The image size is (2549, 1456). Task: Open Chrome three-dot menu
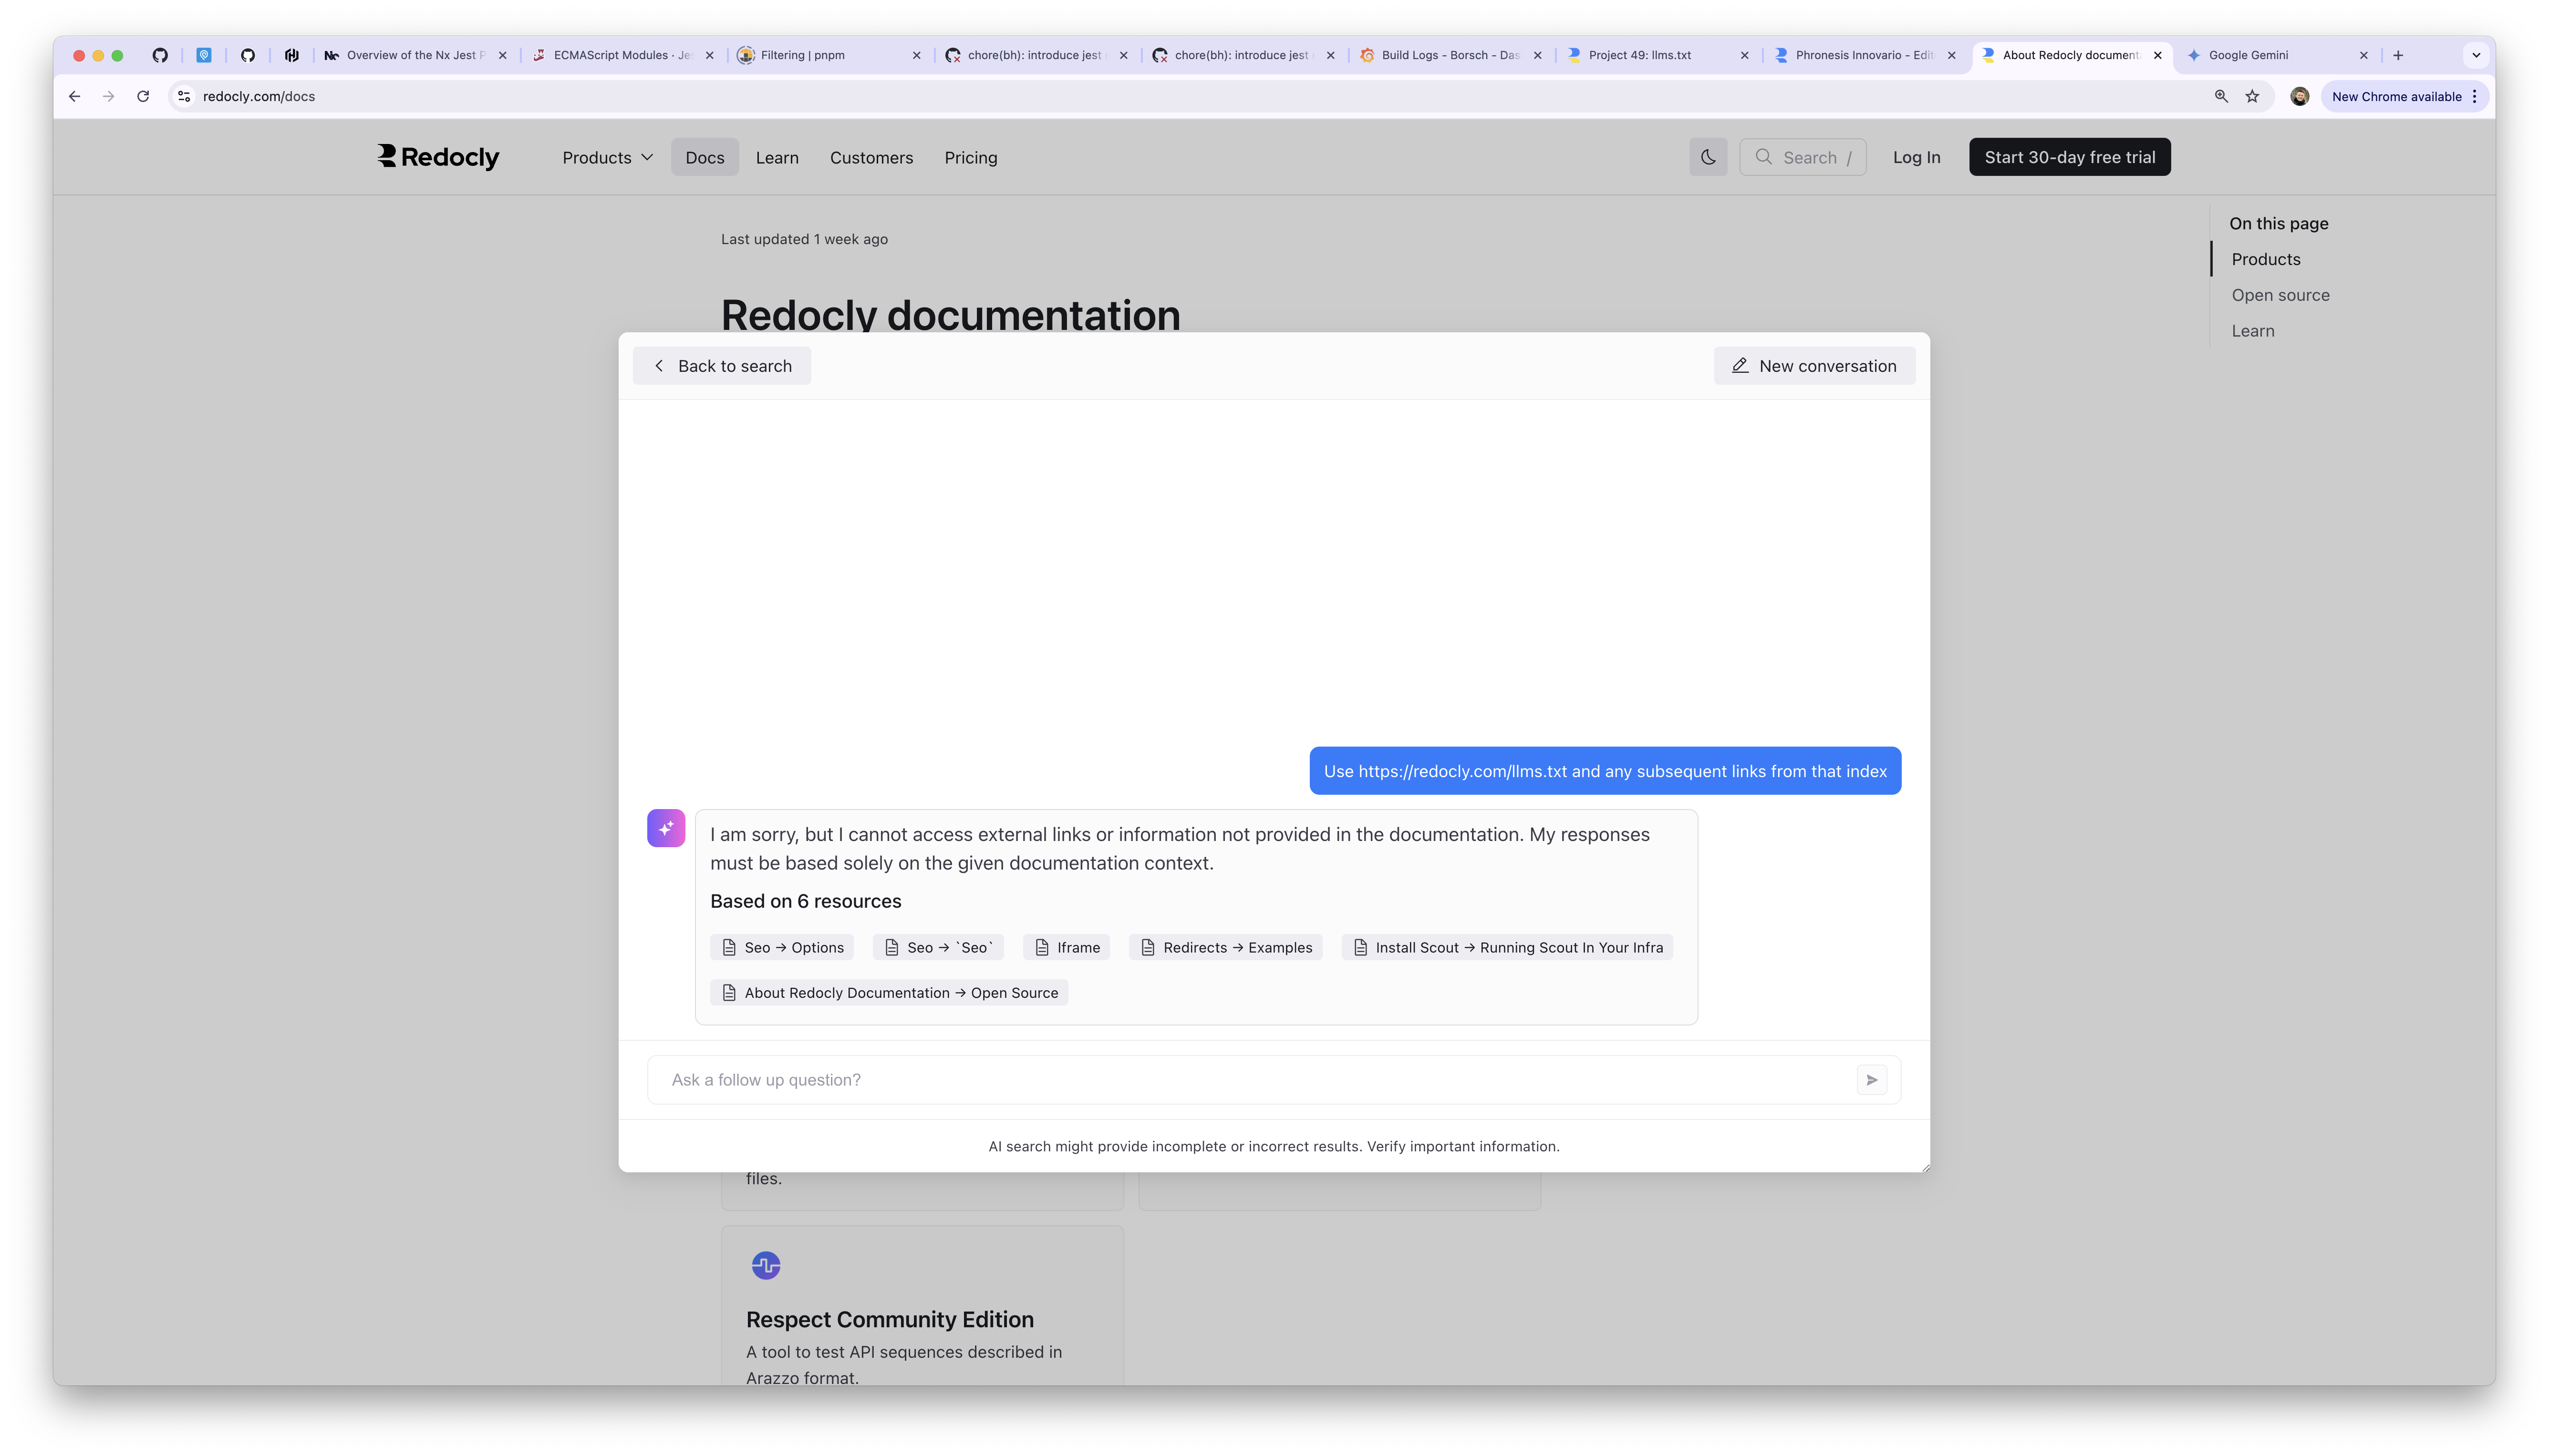pyautogui.click(x=2474, y=96)
